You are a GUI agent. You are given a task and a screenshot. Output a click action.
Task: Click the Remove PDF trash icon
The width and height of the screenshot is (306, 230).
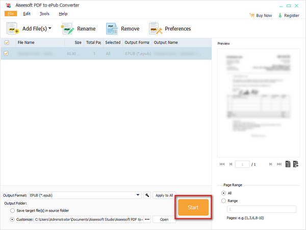click(112, 28)
